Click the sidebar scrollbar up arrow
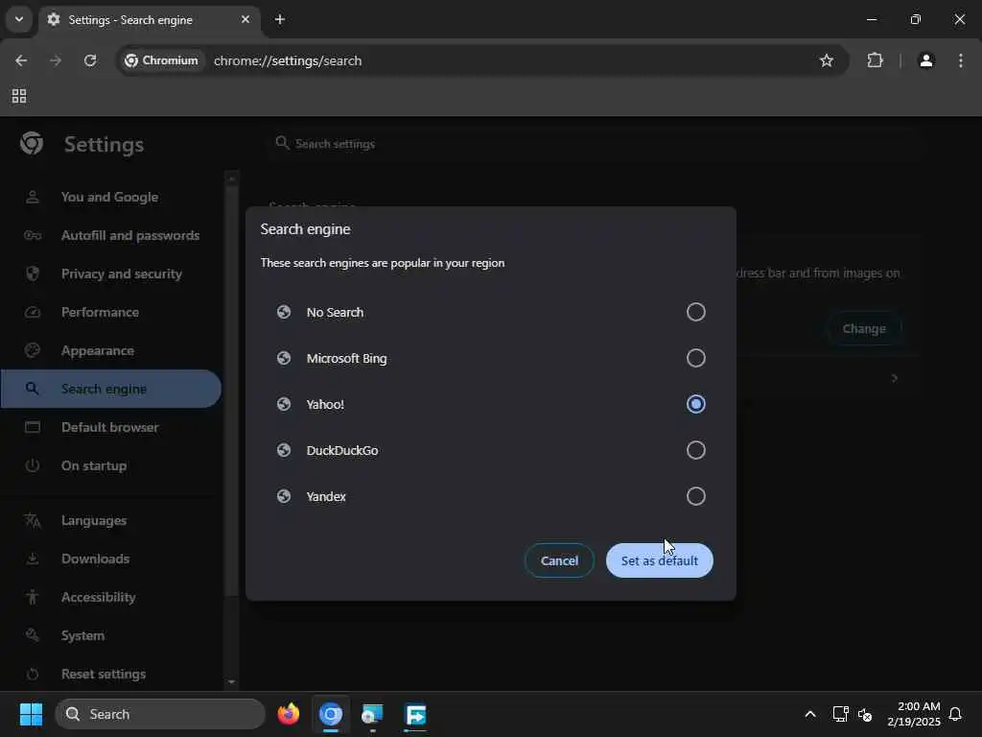The height and width of the screenshot is (737, 982). pos(232,178)
